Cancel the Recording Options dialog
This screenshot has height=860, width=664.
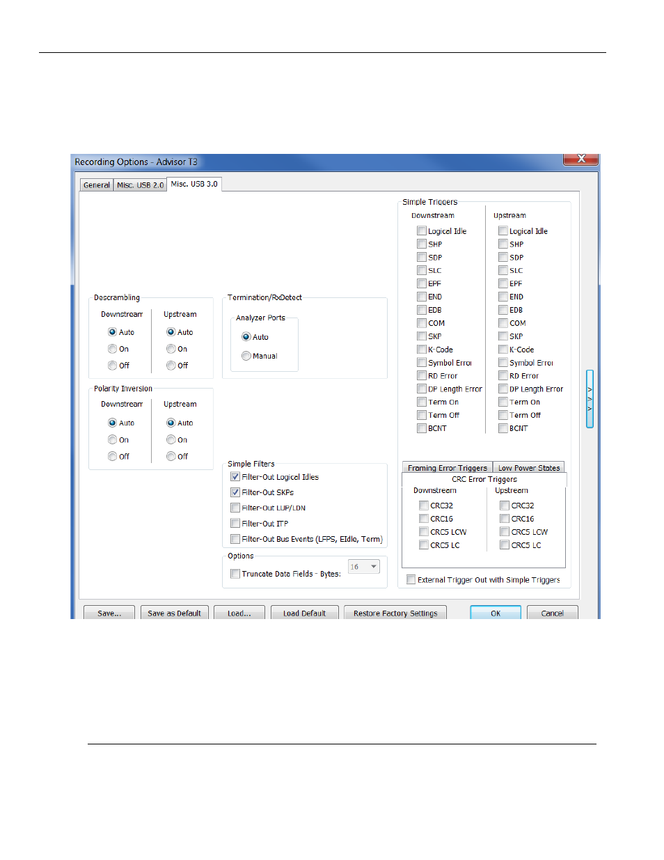[553, 613]
